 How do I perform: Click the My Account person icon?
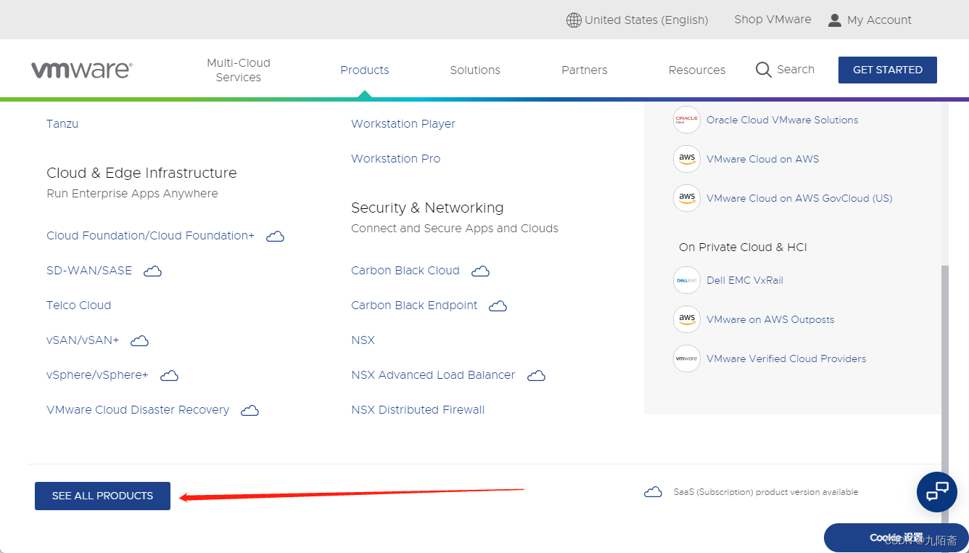(x=835, y=20)
